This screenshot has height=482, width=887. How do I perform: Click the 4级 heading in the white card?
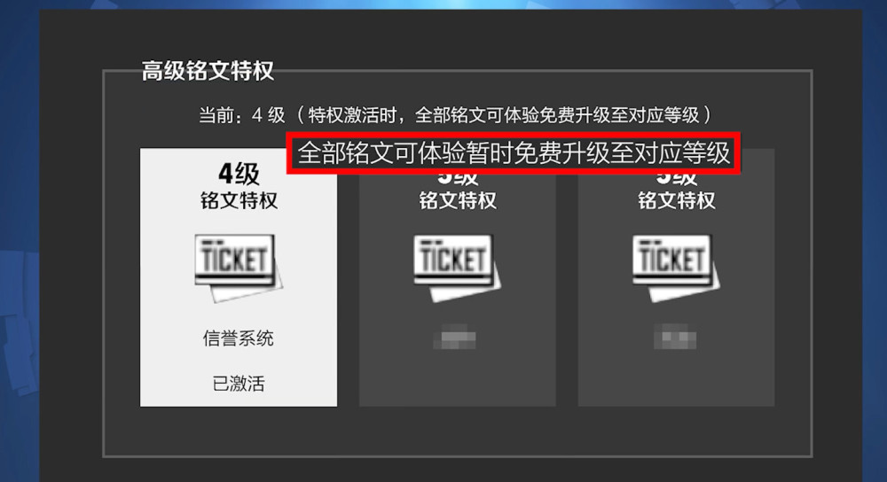tap(239, 174)
